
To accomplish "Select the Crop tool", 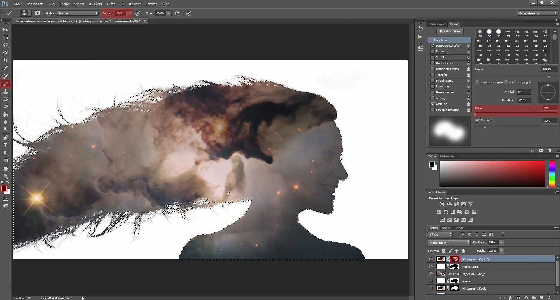I will pos(6,60).
